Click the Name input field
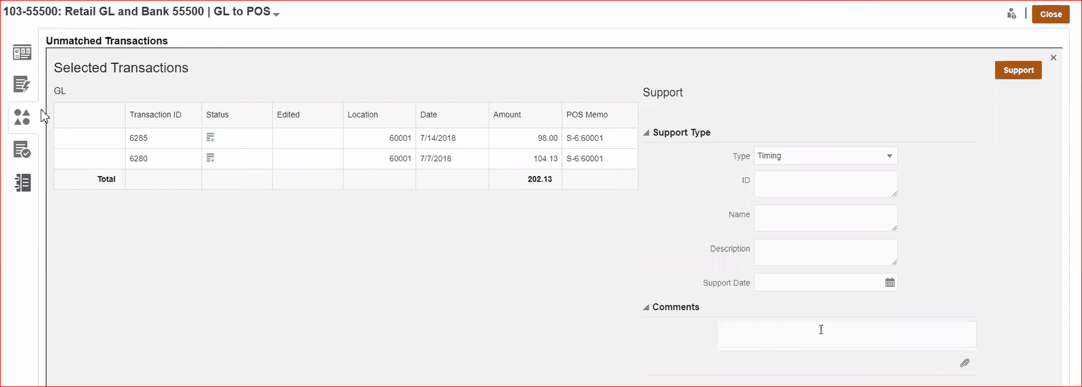 tap(826, 218)
